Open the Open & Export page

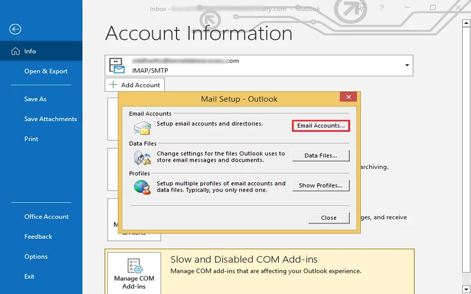(46, 71)
